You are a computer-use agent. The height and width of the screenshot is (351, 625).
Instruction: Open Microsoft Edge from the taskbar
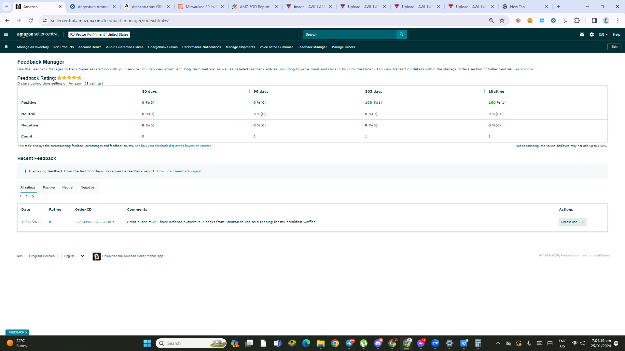[306, 343]
